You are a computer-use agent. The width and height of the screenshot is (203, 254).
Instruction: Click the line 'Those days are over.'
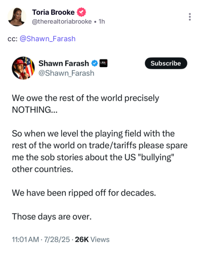pos(52,216)
